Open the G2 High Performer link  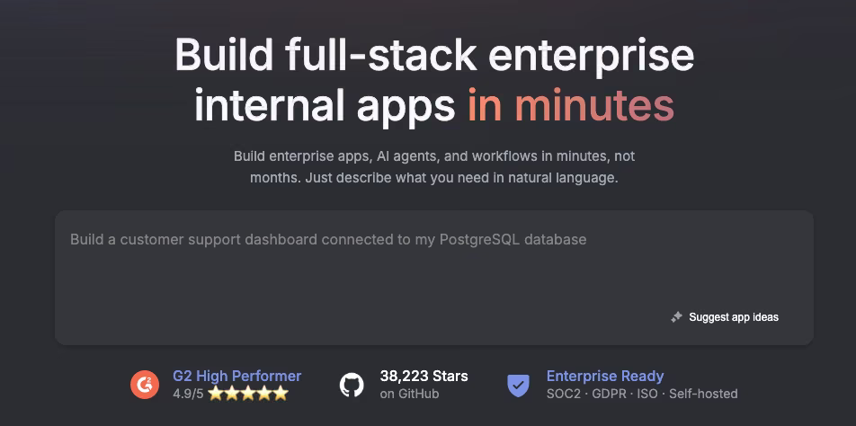point(237,376)
